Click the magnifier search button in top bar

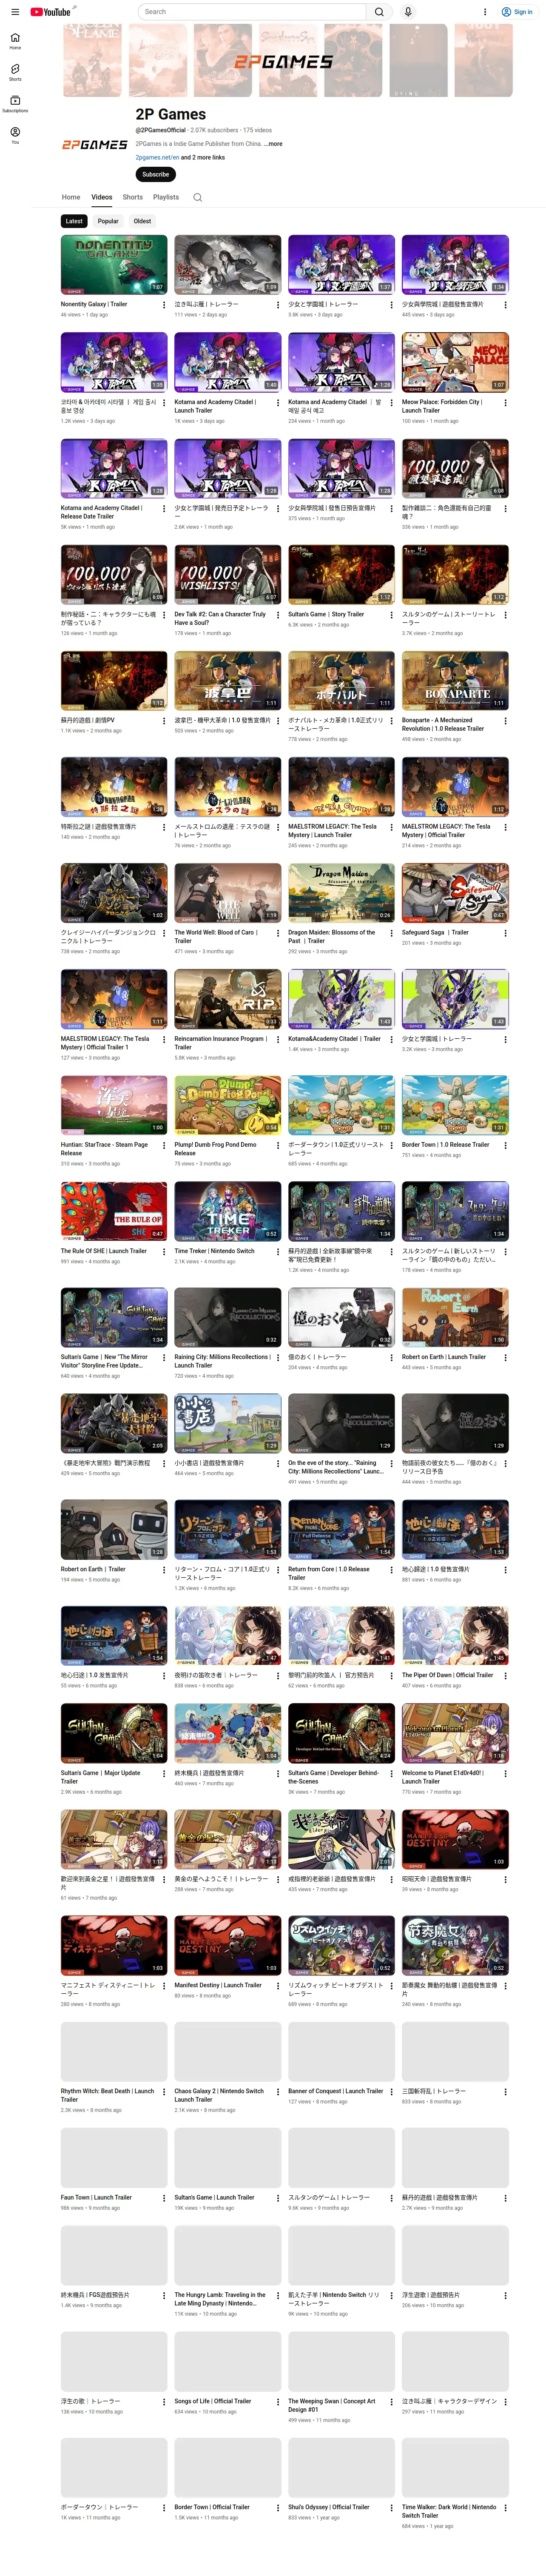[x=379, y=12]
